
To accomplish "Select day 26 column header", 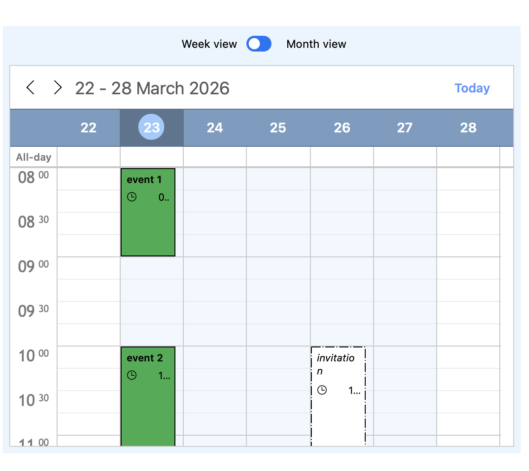I will (342, 128).
